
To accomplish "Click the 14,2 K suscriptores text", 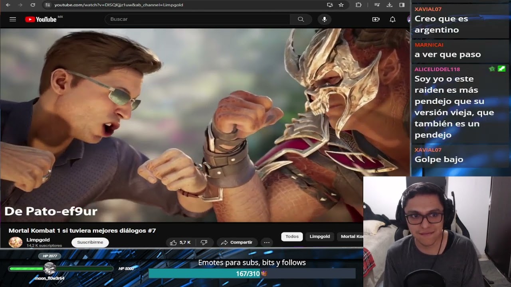I will 44,246.
